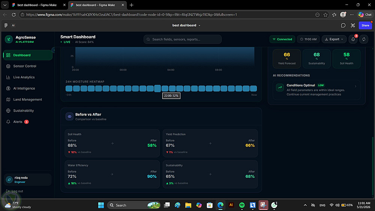This screenshot has width=375, height=211.
Task: Open Spotify from the Windows taskbar
Action: pos(242,205)
